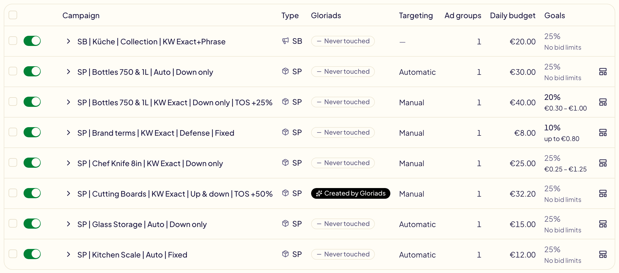Click layout icon in Cutting Boards row
Image resolution: width=619 pixels, height=273 pixels.
(x=603, y=193)
